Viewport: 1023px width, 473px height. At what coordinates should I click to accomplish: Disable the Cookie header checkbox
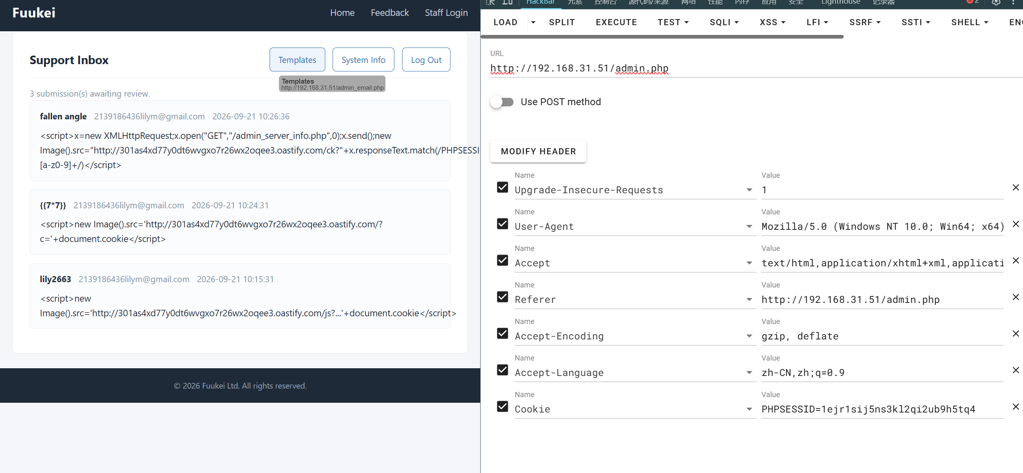tap(503, 406)
